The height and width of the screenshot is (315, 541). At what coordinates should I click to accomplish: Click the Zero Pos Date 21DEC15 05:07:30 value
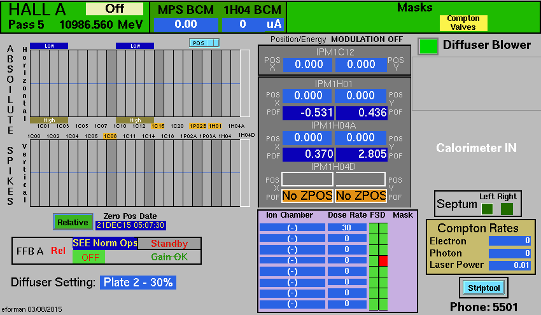(130, 225)
